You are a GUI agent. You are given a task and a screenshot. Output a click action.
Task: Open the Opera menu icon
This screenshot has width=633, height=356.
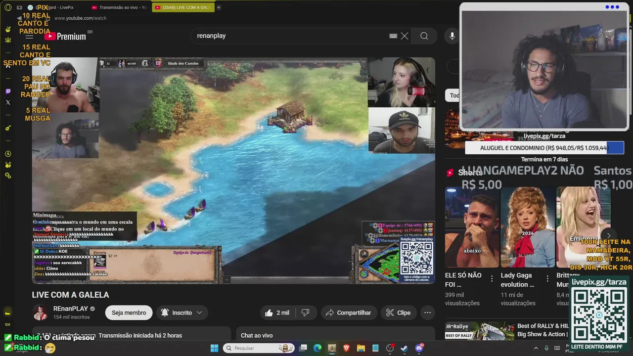tap(8, 7)
